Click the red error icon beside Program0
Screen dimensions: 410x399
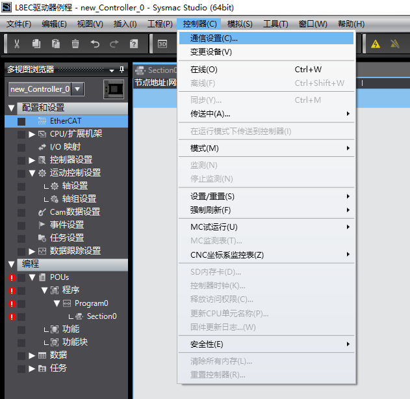click(x=12, y=303)
